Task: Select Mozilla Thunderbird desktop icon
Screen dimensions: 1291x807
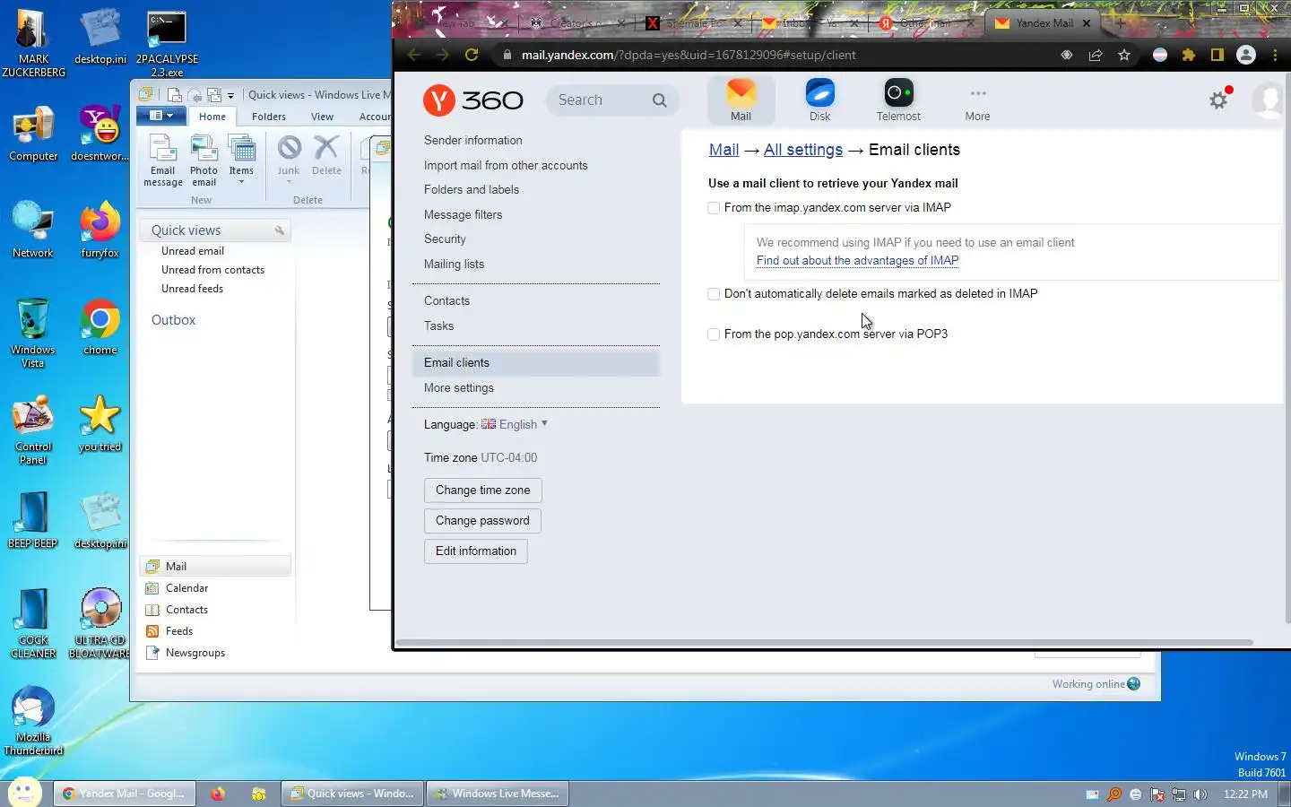Action: point(33,721)
